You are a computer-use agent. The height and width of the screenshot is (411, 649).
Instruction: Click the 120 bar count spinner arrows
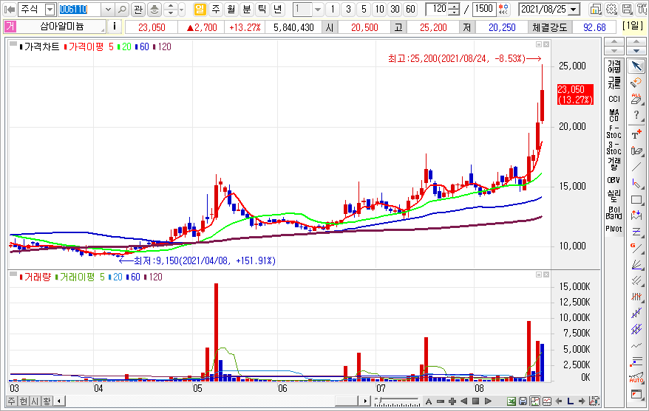454,9
